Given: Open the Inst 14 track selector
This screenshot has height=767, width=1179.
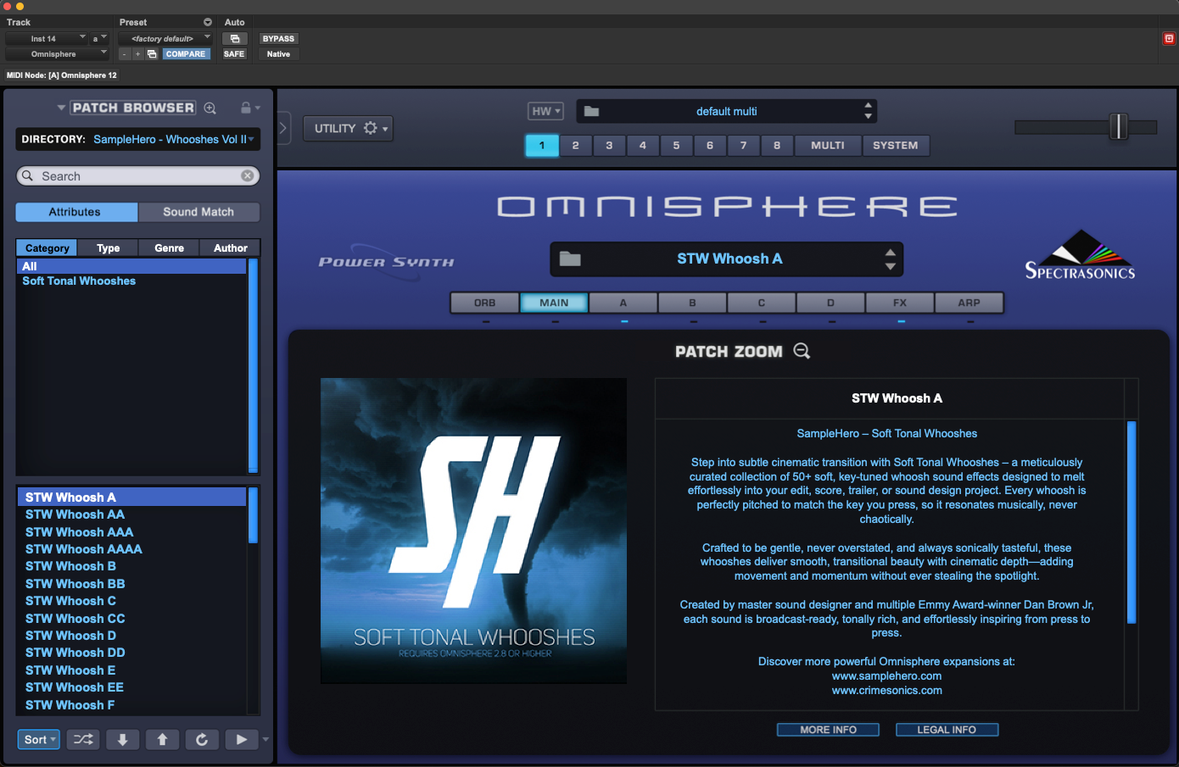Looking at the screenshot, I should 47,38.
